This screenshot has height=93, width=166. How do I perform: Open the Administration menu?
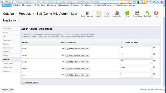click(x=121, y=5)
